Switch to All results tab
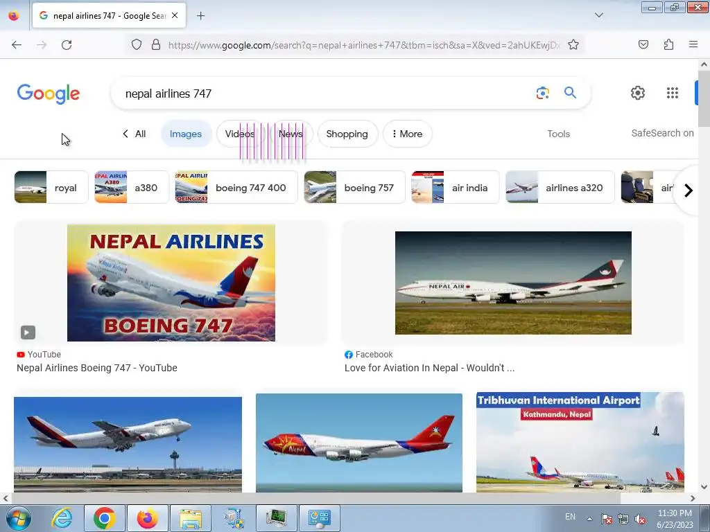This screenshot has width=710, height=532. click(x=135, y=134)
